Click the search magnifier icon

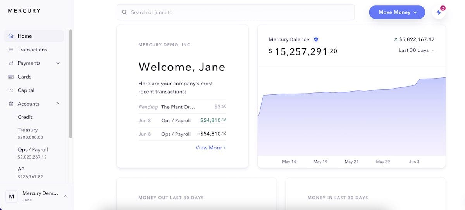(x=124, y=12)
